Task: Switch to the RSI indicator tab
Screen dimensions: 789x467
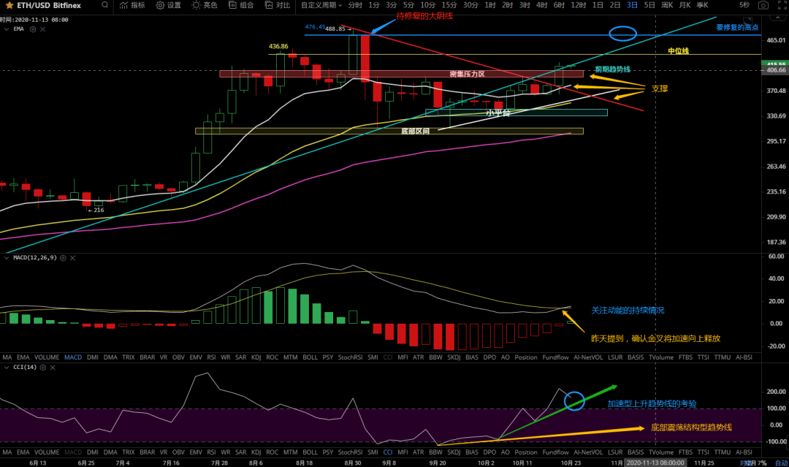Action: 211,358
